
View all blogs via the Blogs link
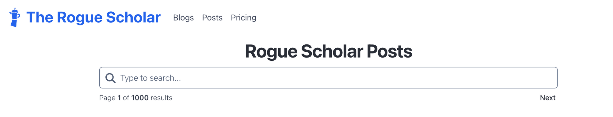tap(183, 18)
